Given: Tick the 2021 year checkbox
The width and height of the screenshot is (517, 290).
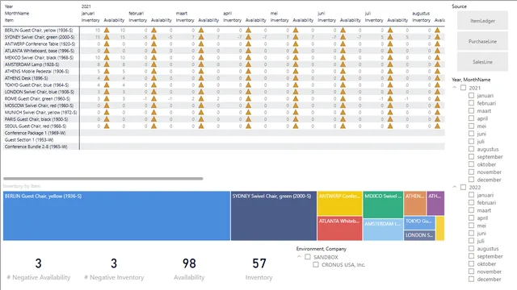Looking at the screenshot, I should (x=463, y=88).
